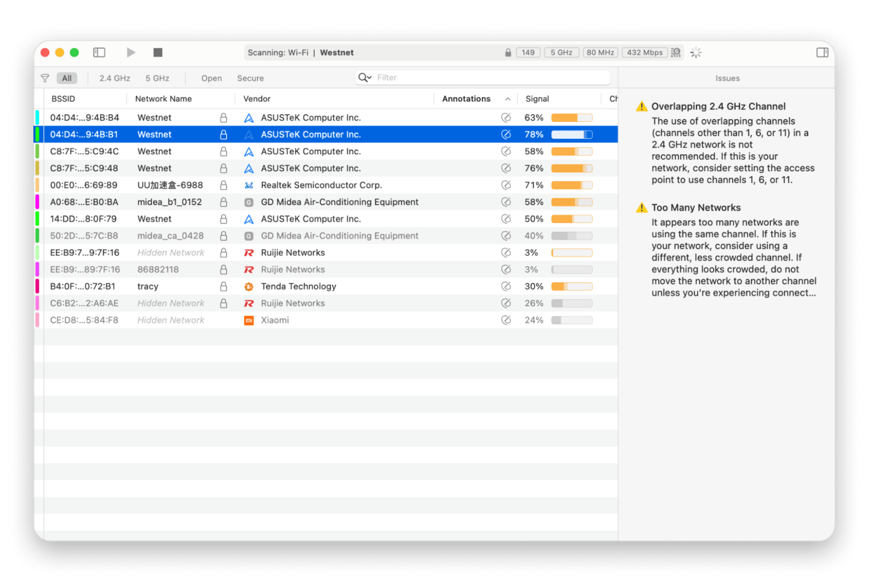This screenshot has width=869, height=586.
Task: Sort by the Signal column header
Action: tap(537, 99)
